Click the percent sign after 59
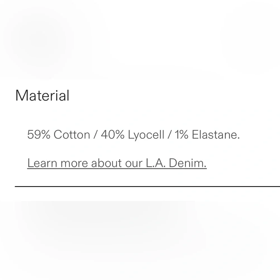280x280 pixels. [45, 135]
